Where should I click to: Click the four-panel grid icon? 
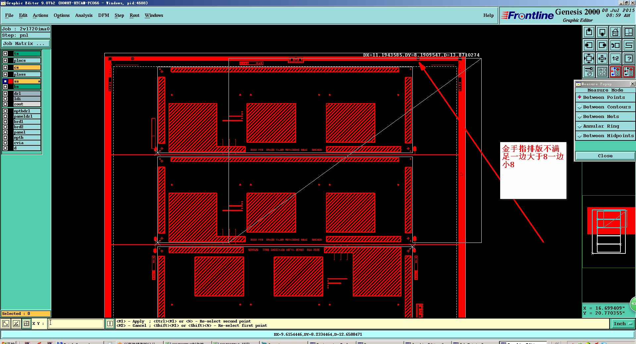[x=602, y=72]
